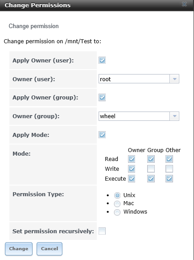The height and width of the screenshot is (260, 194).
Task: Toggle the Apply Owner (user) checkbox
Action: click(102, 60)
